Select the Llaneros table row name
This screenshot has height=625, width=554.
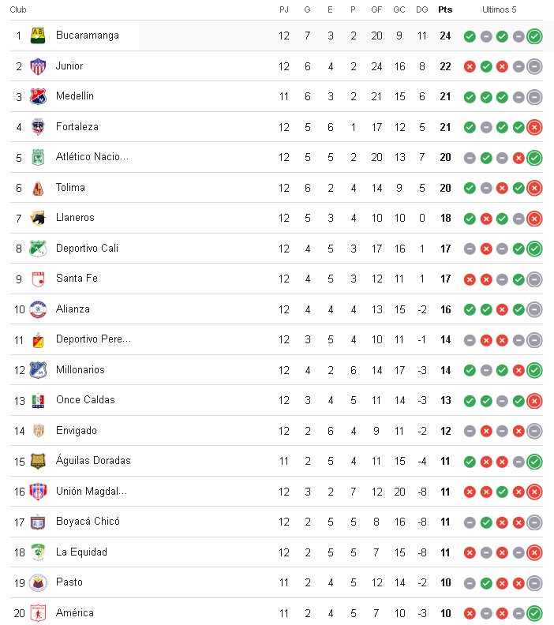(x=75, y=218)
